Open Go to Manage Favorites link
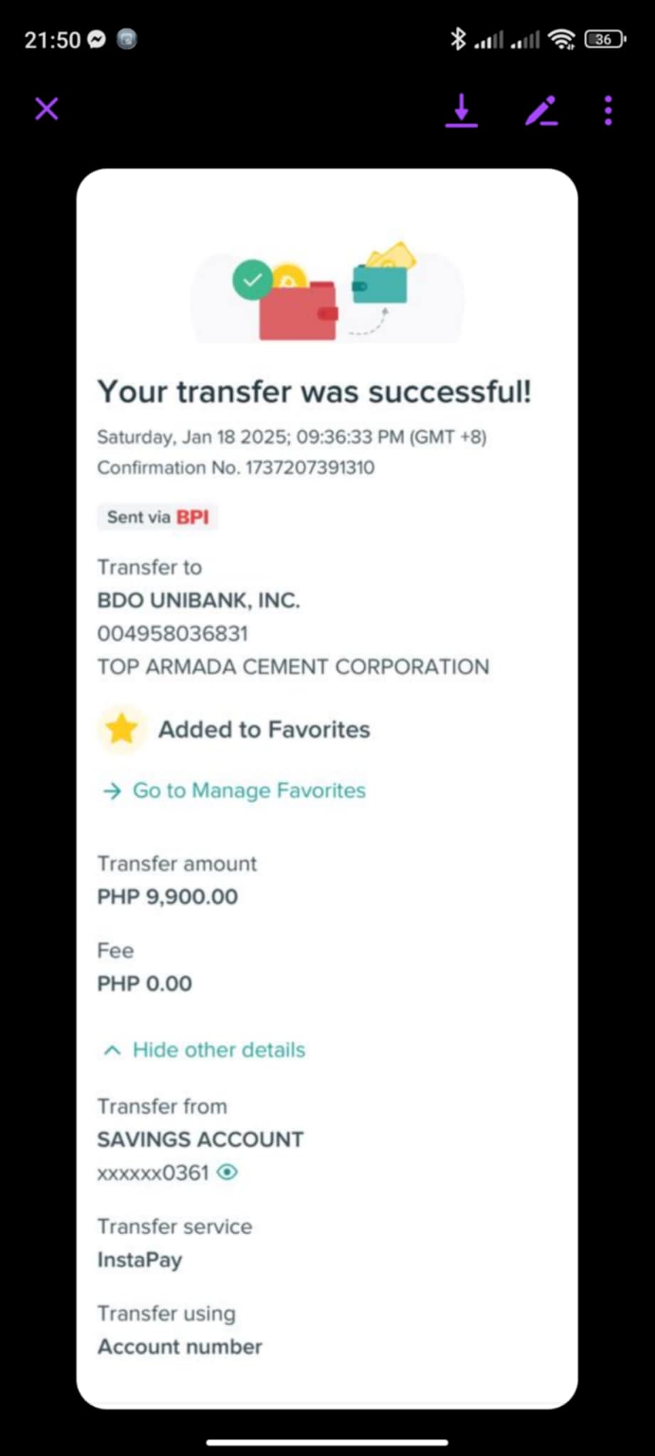This screenshot has width=655, height=1456. tap(249, 791)
